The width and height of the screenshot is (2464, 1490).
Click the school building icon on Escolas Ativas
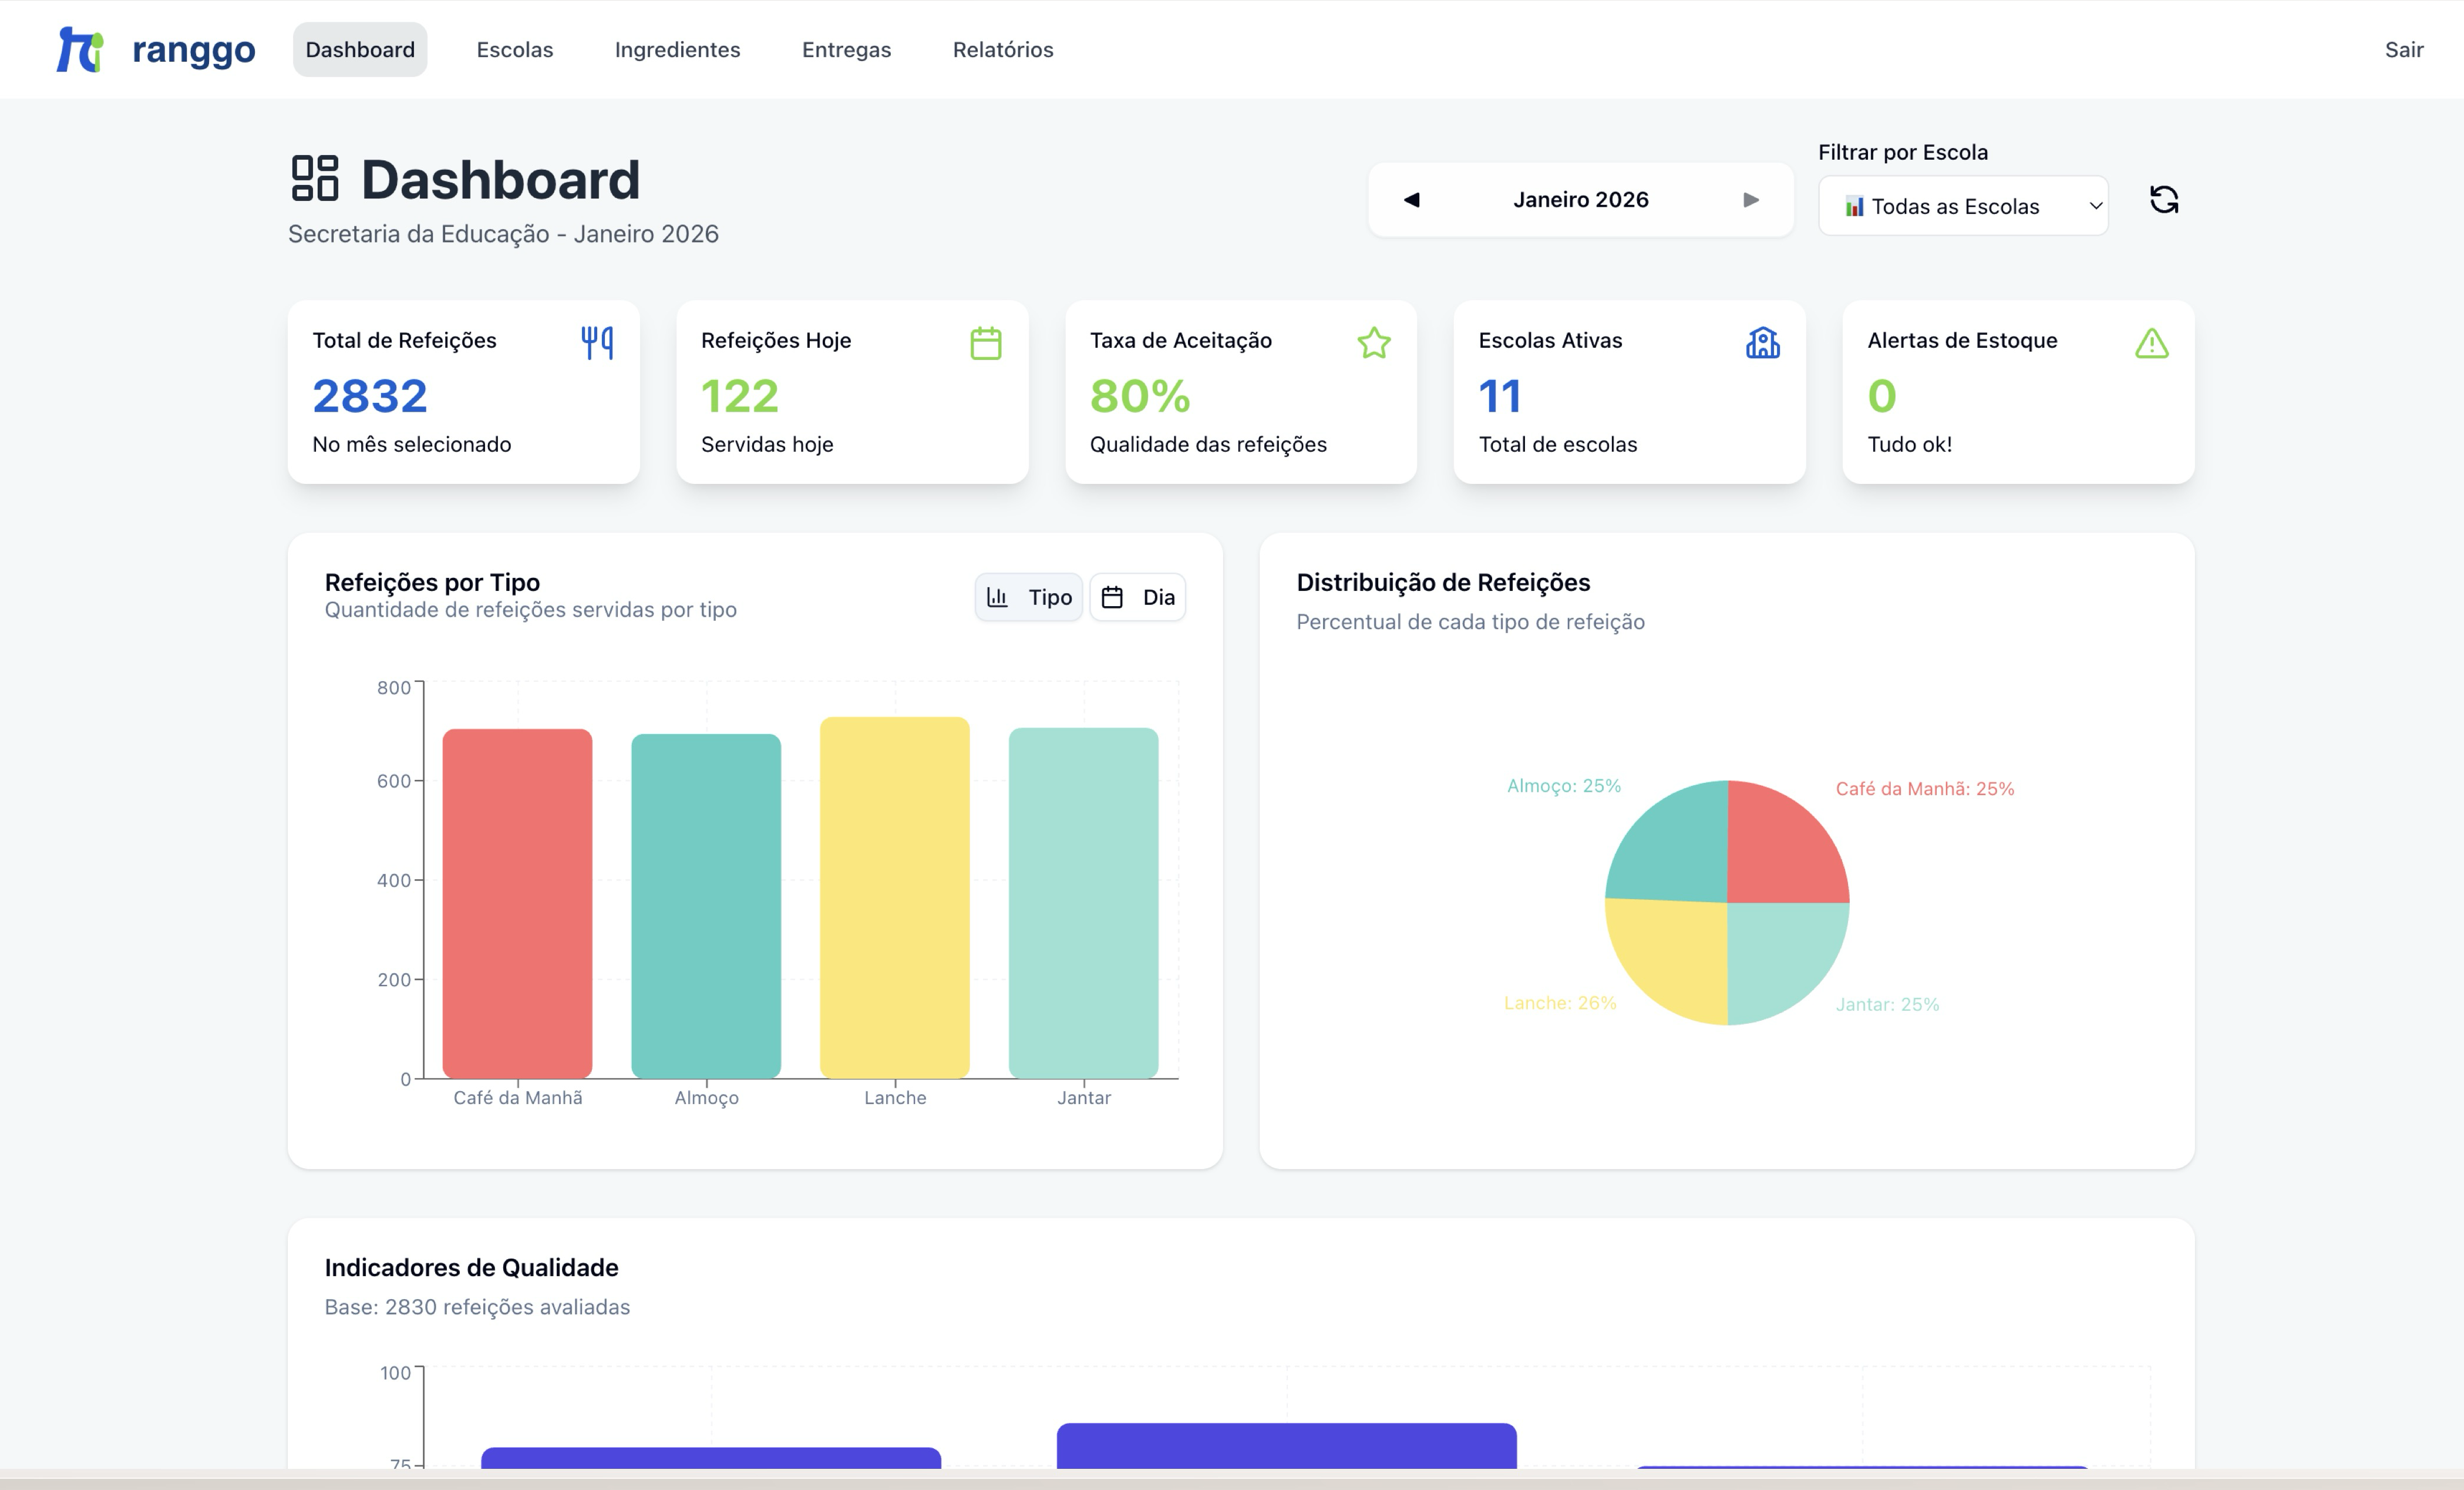click(x=1762, y=343)
